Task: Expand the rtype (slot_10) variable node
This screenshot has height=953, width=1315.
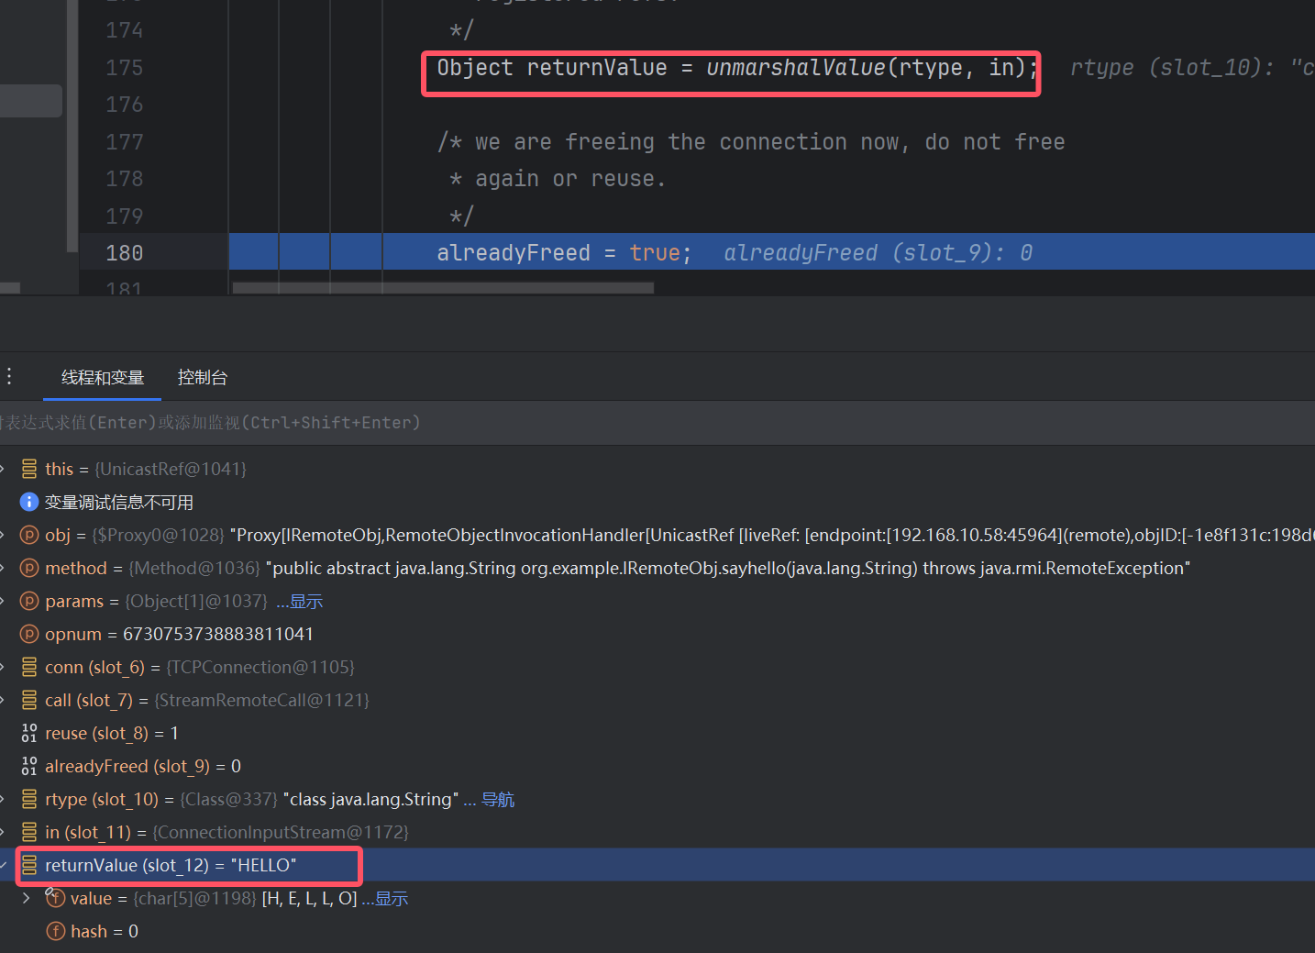Action: click(x=4, y=799)
